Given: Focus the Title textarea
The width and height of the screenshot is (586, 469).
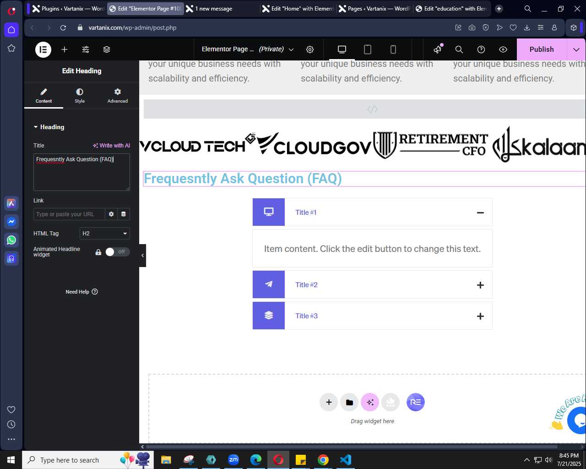Looking at the screenshot, I should coord(81,172).
